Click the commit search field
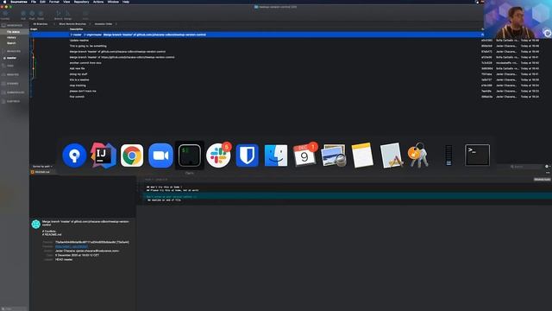 tap(526, 167)
